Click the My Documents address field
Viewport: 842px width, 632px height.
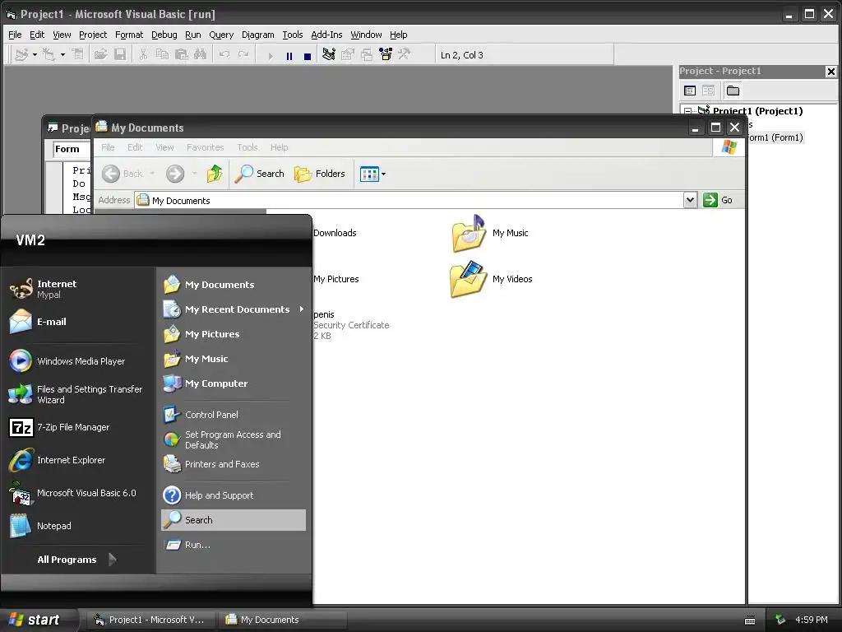(x=408, y=200)
